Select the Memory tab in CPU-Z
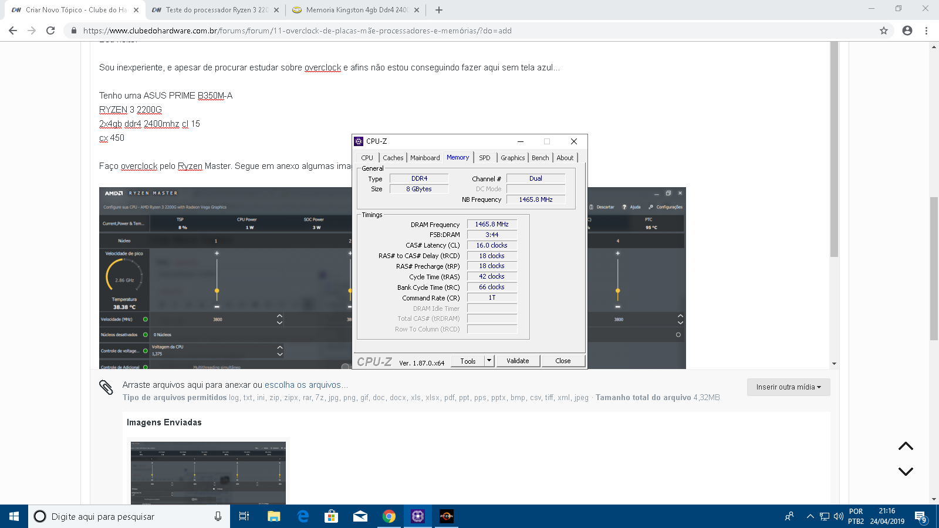939x528 pixels. point(458,157)
